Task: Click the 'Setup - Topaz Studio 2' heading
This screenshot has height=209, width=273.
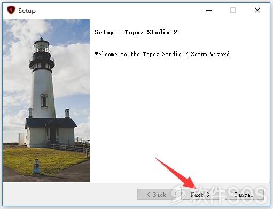Action: [136, 32]
